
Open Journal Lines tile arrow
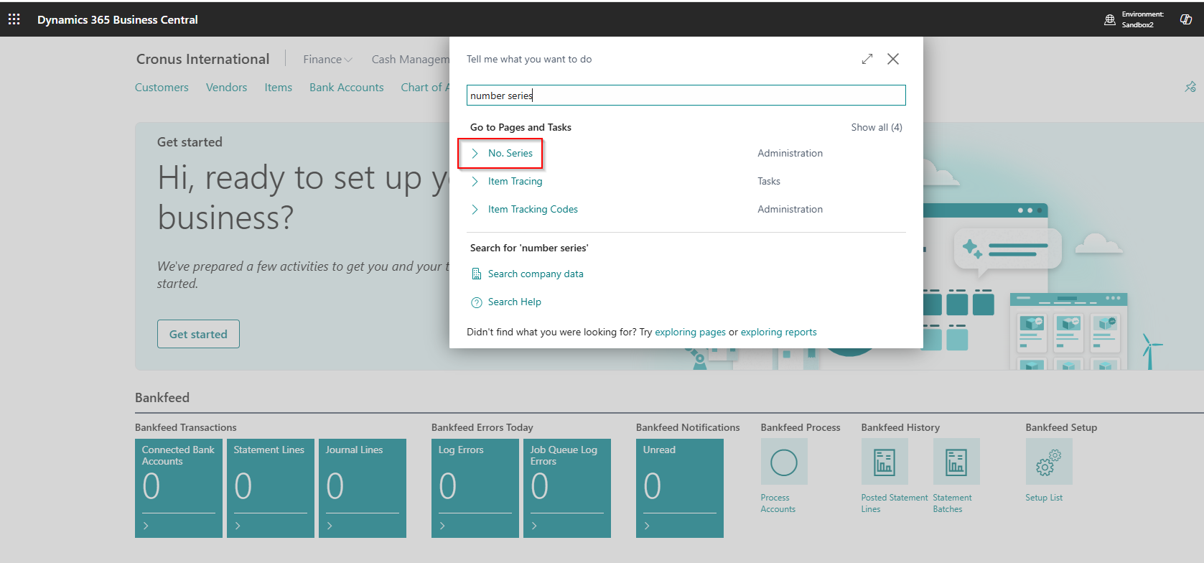[330, 526]
